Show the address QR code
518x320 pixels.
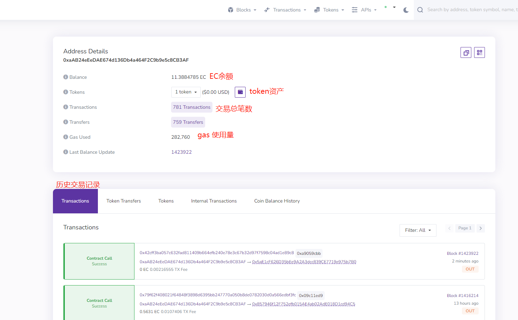tap(479, 53)
